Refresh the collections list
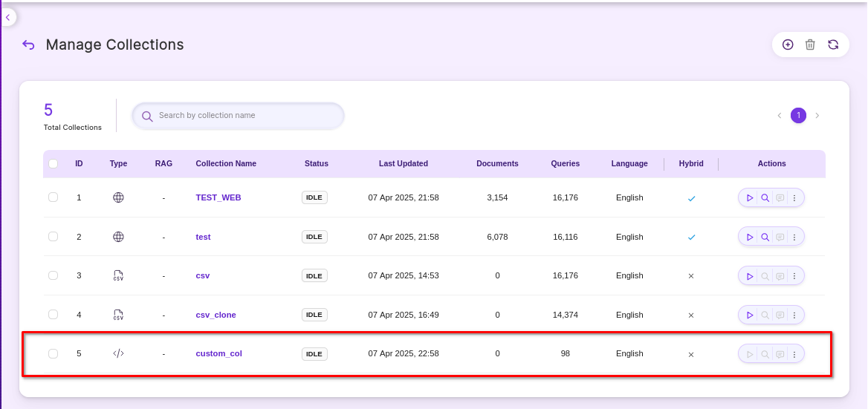This screenshot has height=409, width=868. (833, 45)
